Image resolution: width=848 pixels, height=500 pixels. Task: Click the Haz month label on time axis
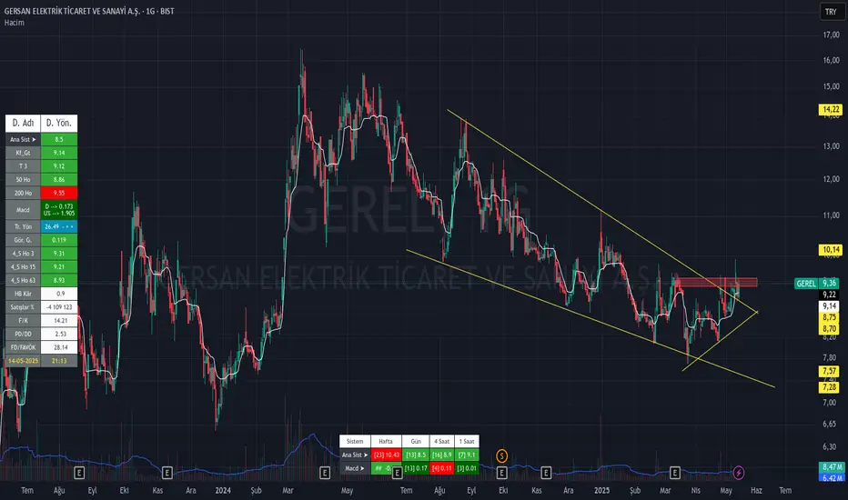pos(756,490)
